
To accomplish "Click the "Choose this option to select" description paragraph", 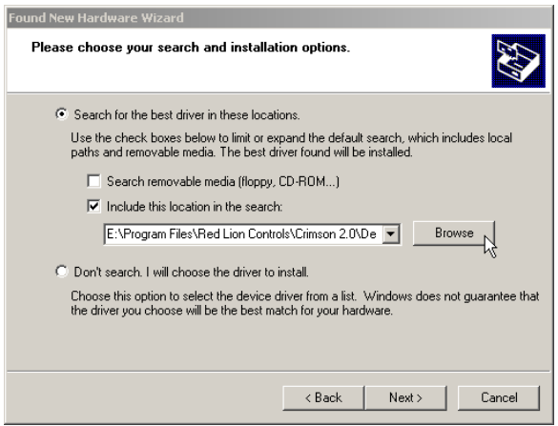I will pyautogui.click(x=304, y=303).
